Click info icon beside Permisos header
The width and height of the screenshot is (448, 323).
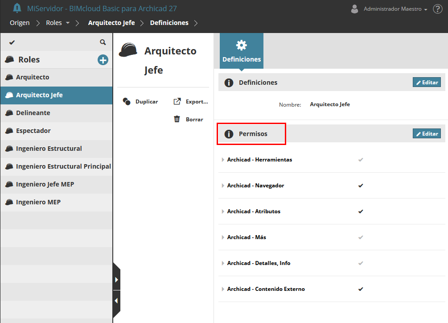229,134
